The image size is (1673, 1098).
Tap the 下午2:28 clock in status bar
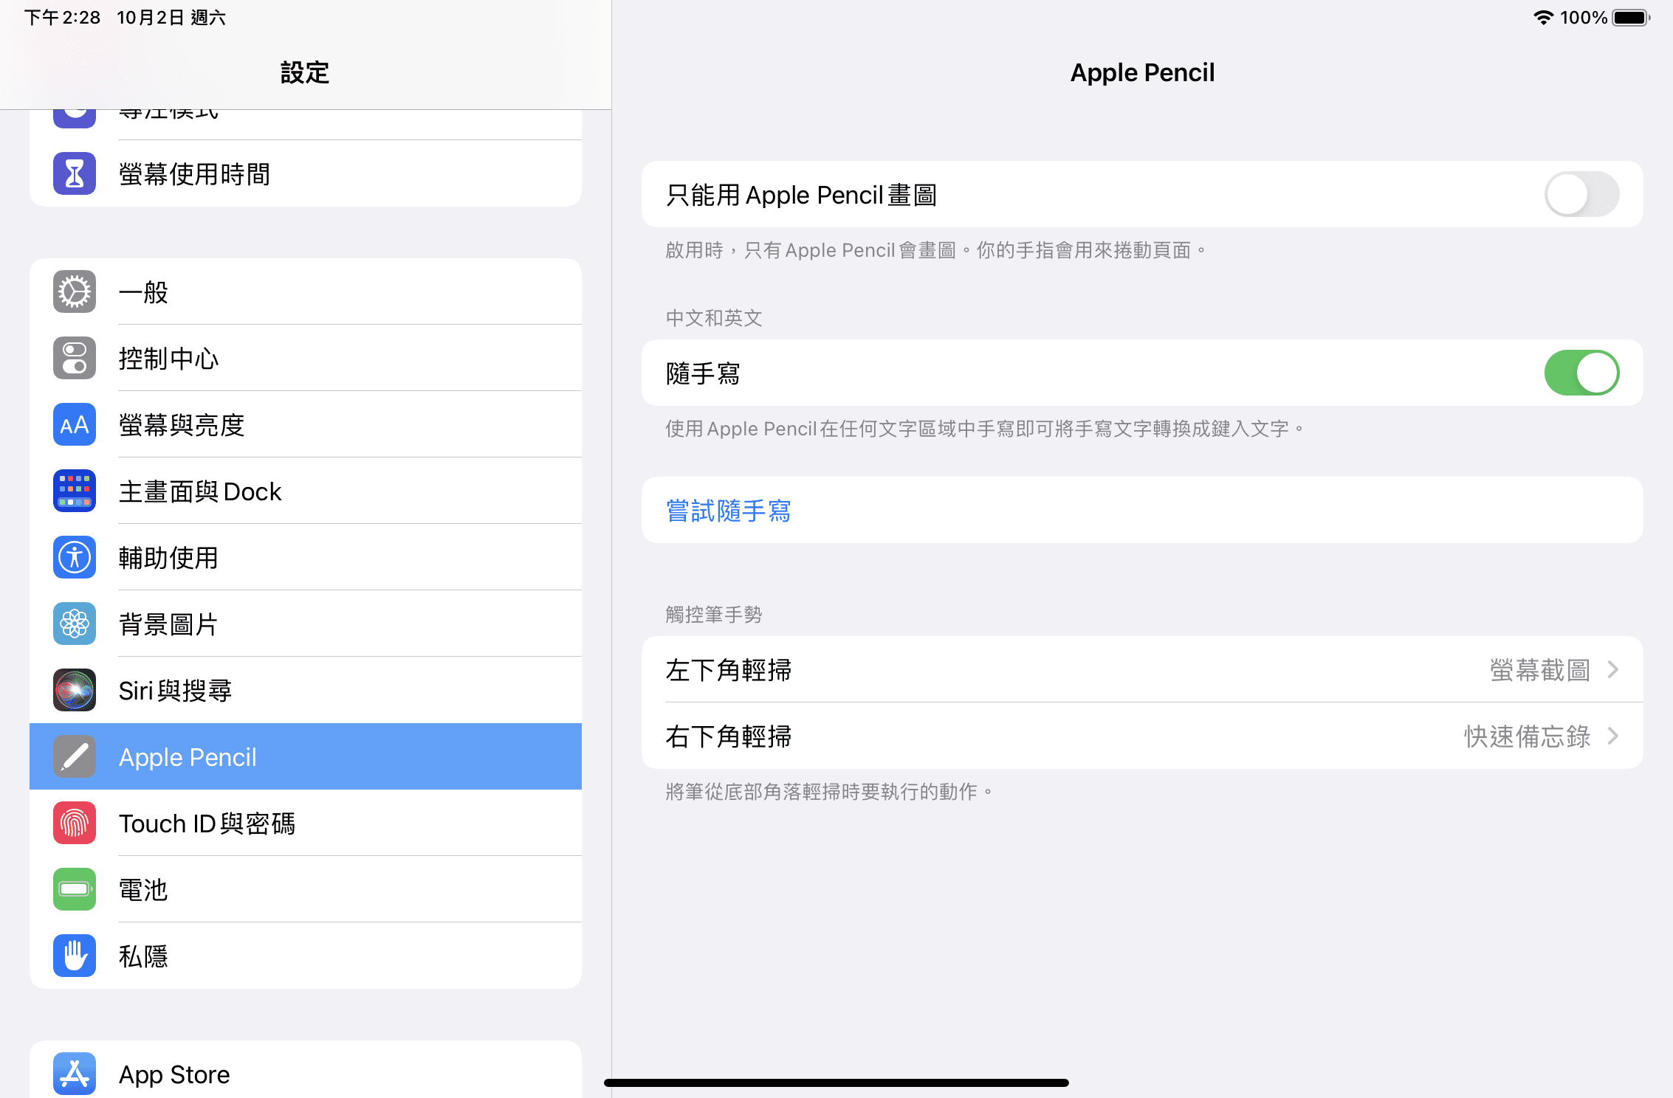click(x=62, y=18)
